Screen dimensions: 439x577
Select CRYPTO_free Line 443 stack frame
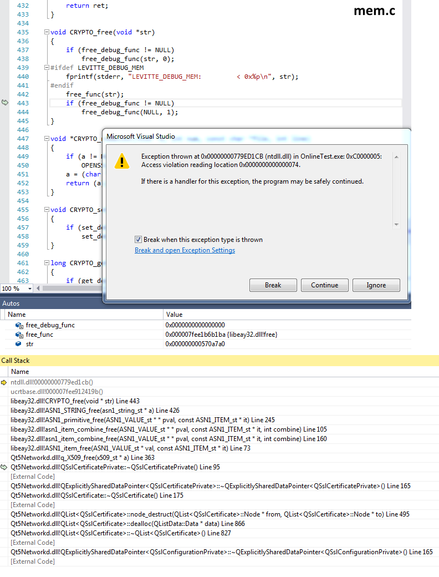click(75, 401)
